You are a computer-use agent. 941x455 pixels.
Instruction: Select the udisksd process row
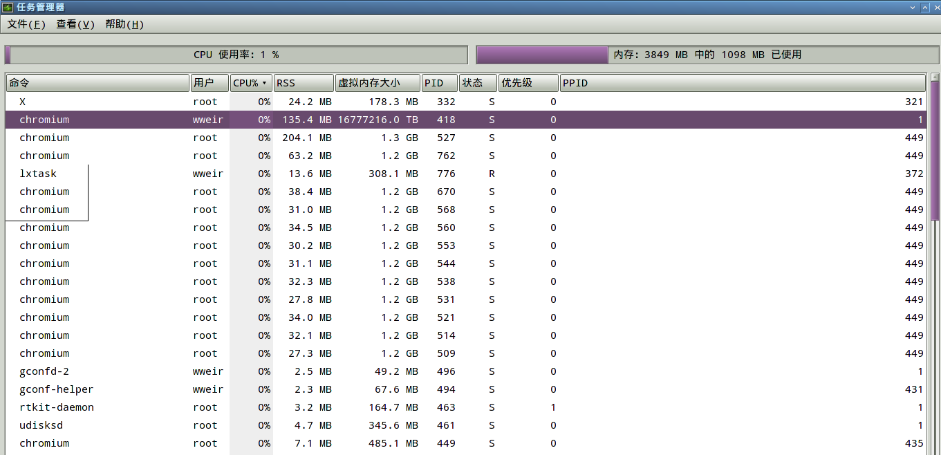pos(465,425)
